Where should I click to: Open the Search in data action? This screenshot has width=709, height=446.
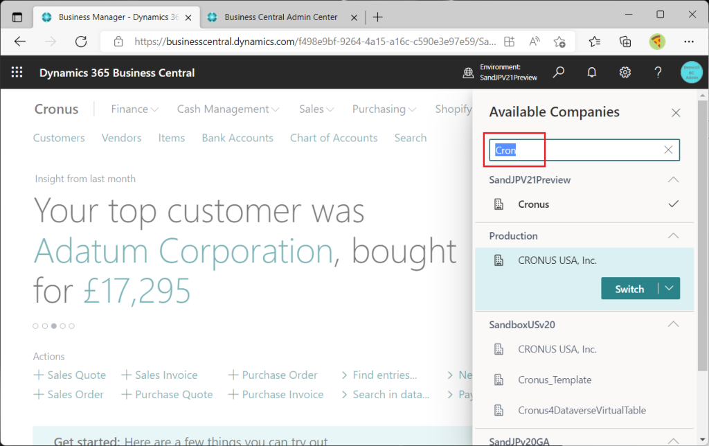click(x=385, y=395)
